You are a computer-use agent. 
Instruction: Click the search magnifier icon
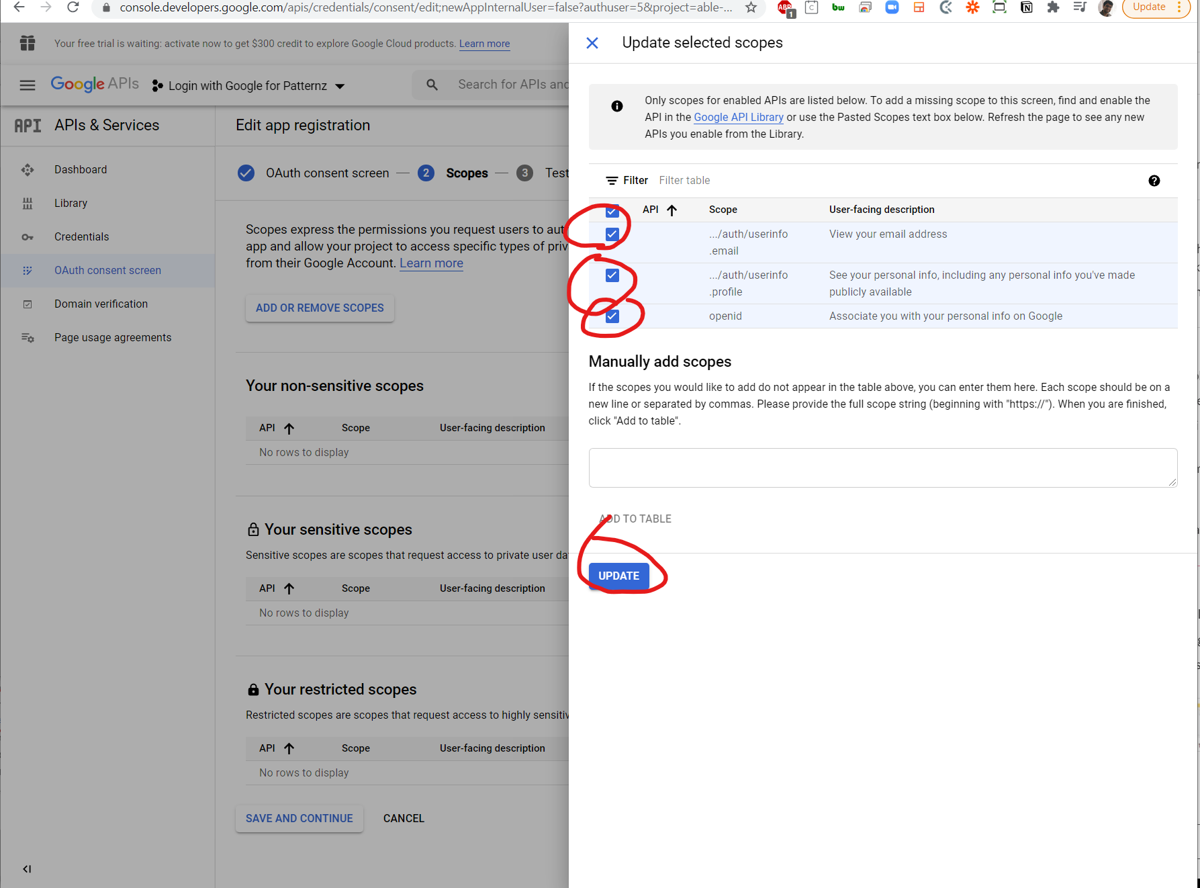pos(432,85)
